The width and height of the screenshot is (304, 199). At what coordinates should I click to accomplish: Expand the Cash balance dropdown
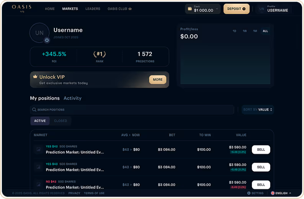point(217,9)
